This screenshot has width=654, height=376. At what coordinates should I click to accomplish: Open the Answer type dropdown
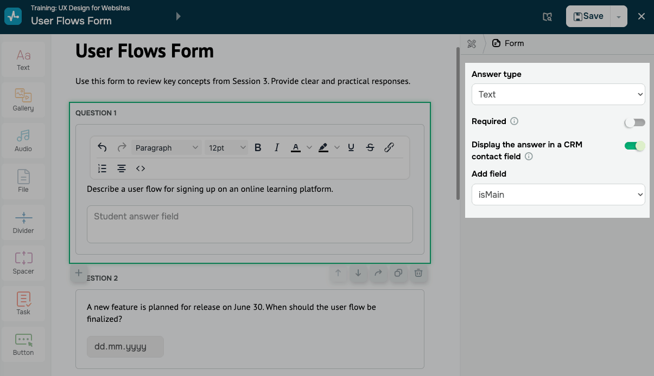click(558, 94)
